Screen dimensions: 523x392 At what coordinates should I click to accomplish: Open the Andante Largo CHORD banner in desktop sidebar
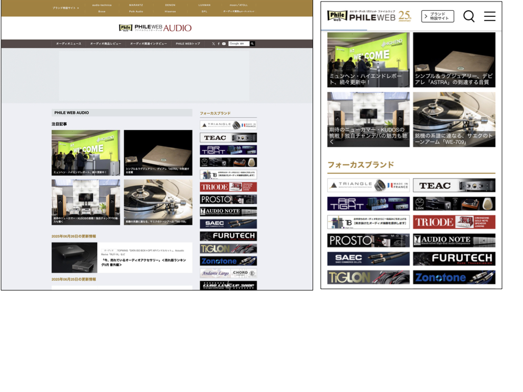click(228, 274)
